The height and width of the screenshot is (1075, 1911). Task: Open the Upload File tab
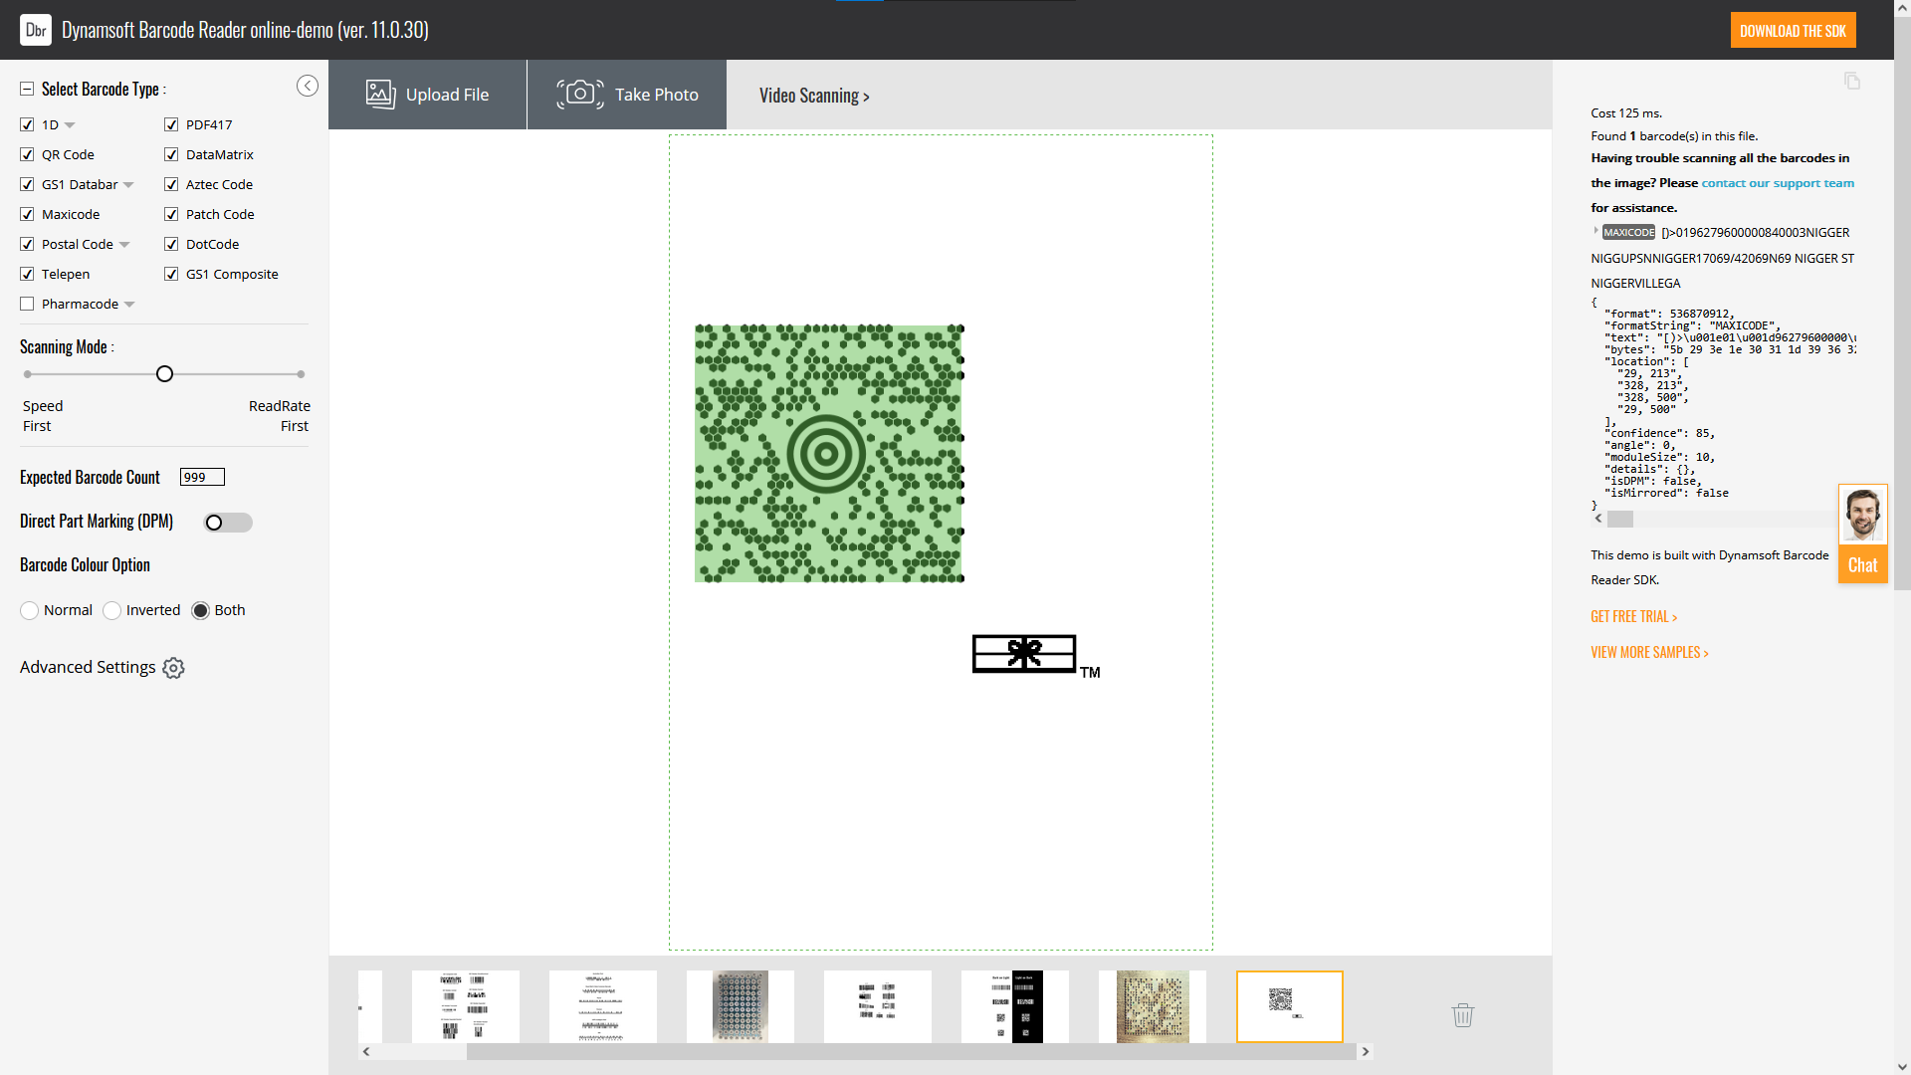tap(428, 95)
